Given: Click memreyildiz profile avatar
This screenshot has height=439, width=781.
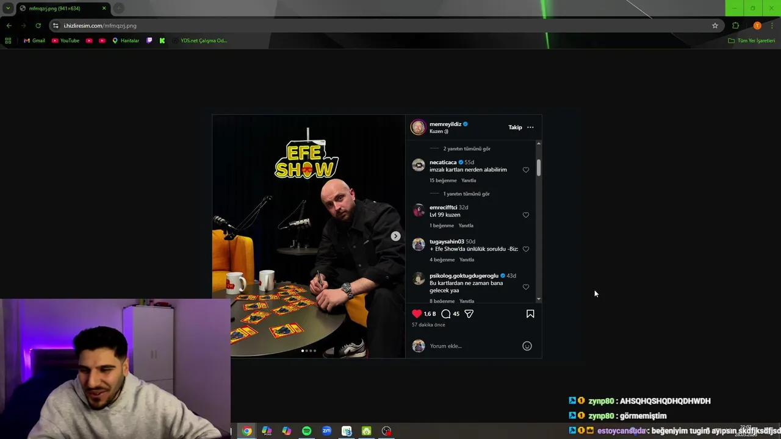Looking at the screenshot, I should [418, 127].
